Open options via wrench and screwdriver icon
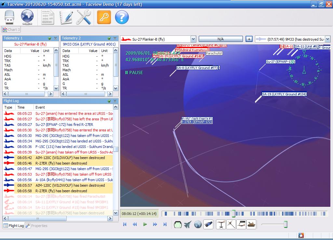The width and height of the screenshot is (333, 240). (x=84, y=17)
